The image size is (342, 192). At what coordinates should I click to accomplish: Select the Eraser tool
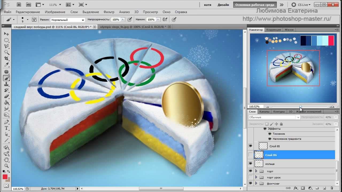click(x=6, y=96)
